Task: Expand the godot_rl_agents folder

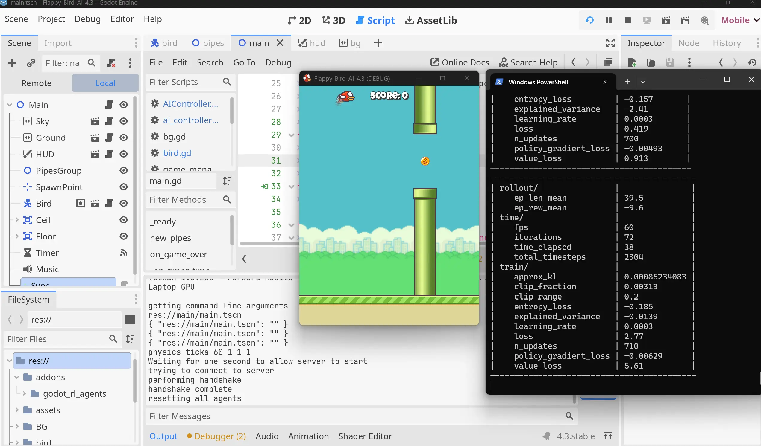Action: click(24, 393)
